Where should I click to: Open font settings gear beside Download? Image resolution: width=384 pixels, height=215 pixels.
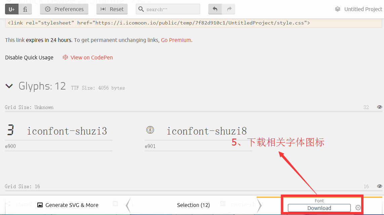click(x=358, y=208)
